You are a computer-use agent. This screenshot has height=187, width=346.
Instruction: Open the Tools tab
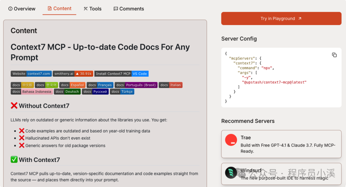(x=92, y=9)
